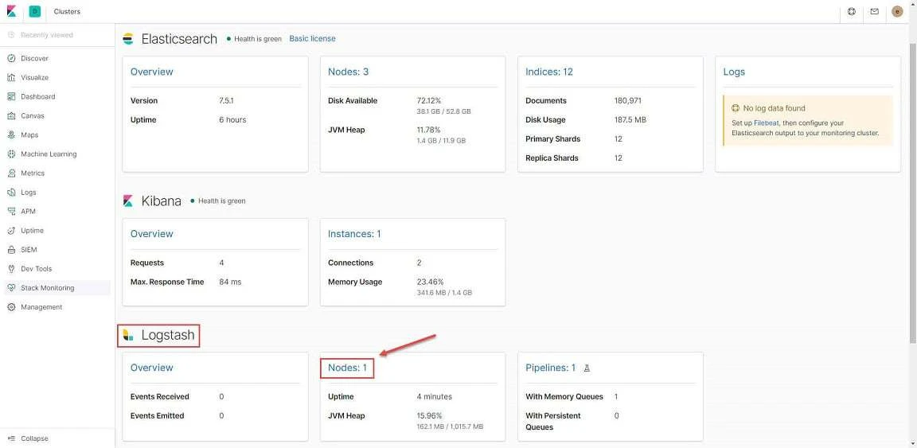Screen dimensions: 917x448
Task: Open Elasticsearch Nodes: 3 link
Action: point(348,72)
